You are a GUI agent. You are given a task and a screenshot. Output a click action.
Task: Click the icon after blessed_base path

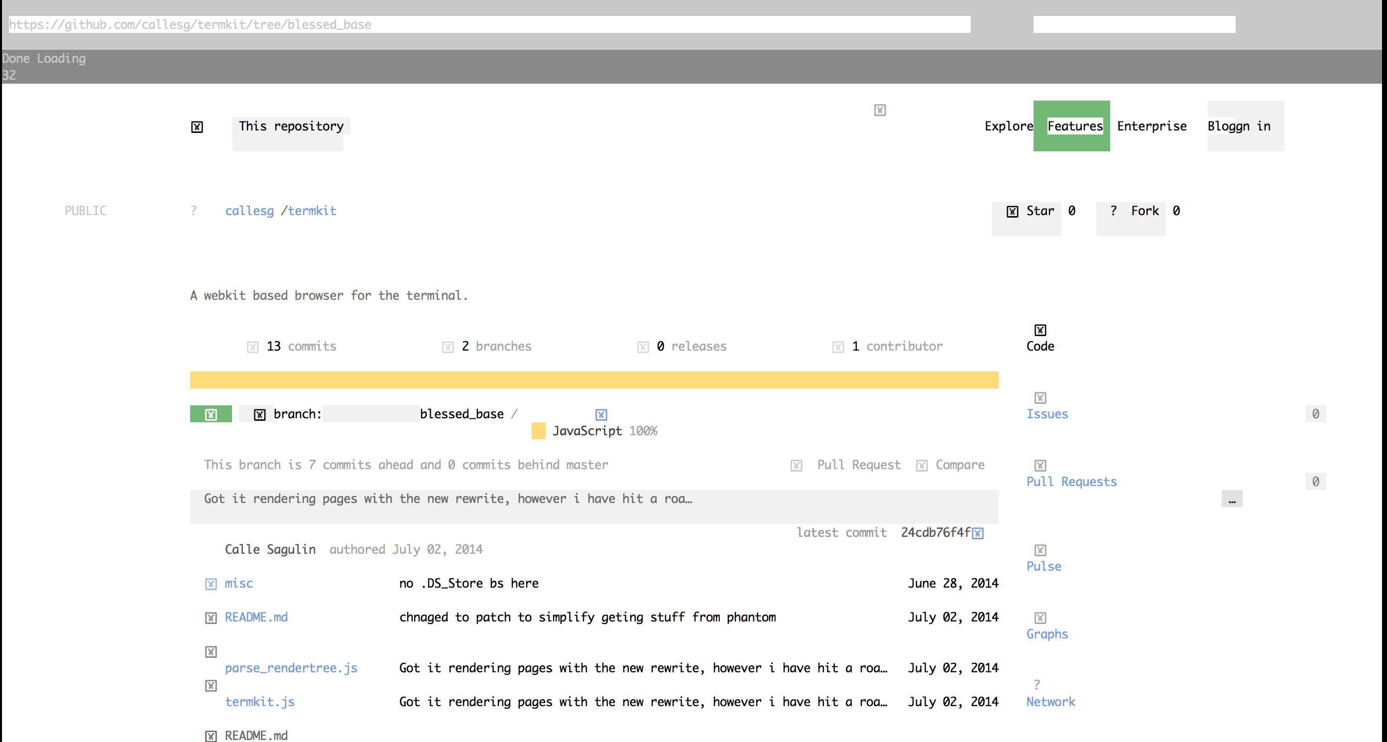[601, 415]
